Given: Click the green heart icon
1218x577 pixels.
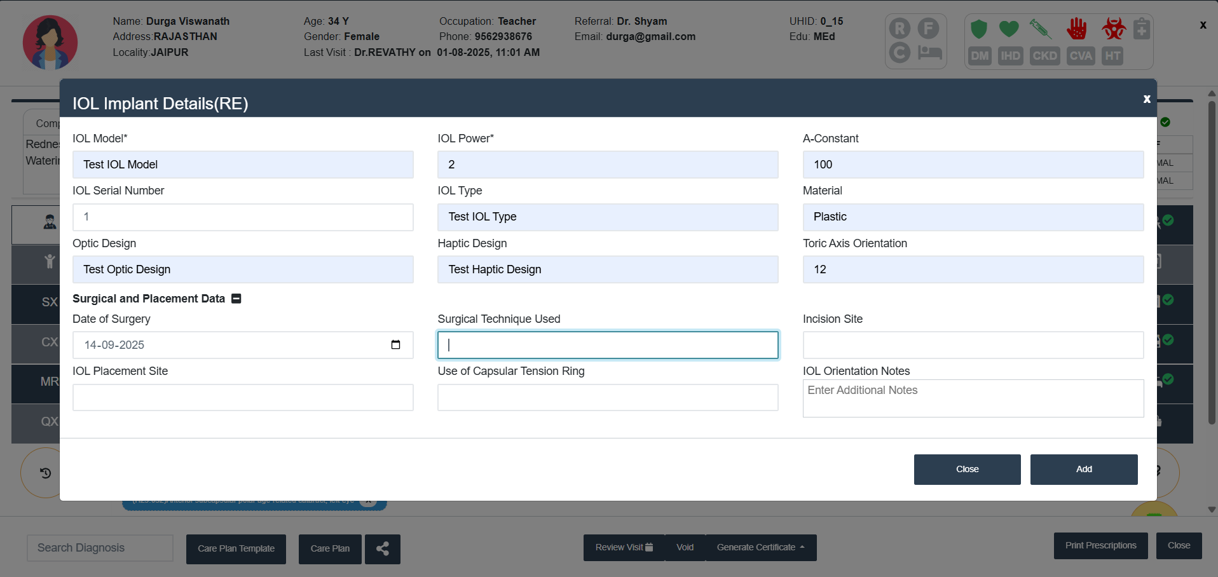Looking at the screenshot, I should (1009, 29).
